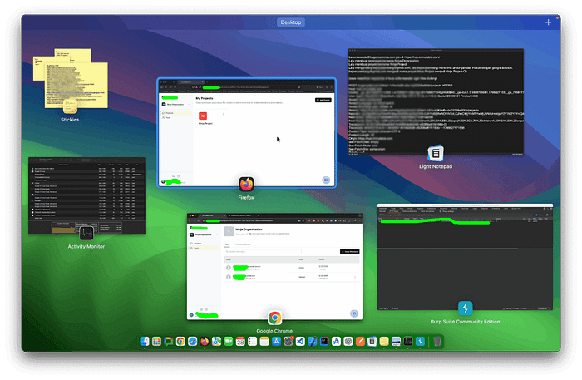
Task: Launch Visual Studio Code from the Dock
Action: pos(300,342)
